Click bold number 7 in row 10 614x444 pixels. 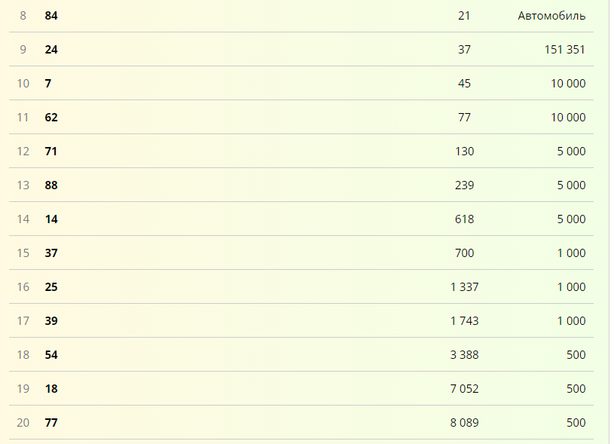(48, 84)
